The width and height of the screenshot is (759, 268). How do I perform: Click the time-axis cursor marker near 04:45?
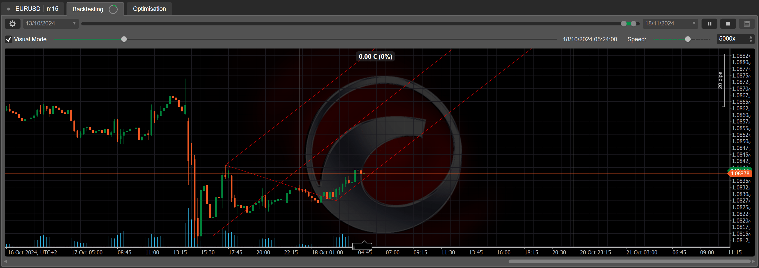(x=362, y=245)
